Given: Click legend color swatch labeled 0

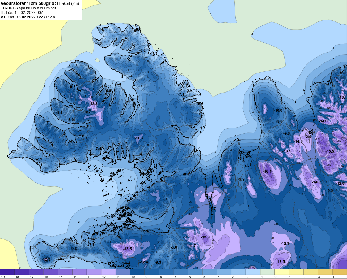Looking at the screenshot, I should [282, 272].
